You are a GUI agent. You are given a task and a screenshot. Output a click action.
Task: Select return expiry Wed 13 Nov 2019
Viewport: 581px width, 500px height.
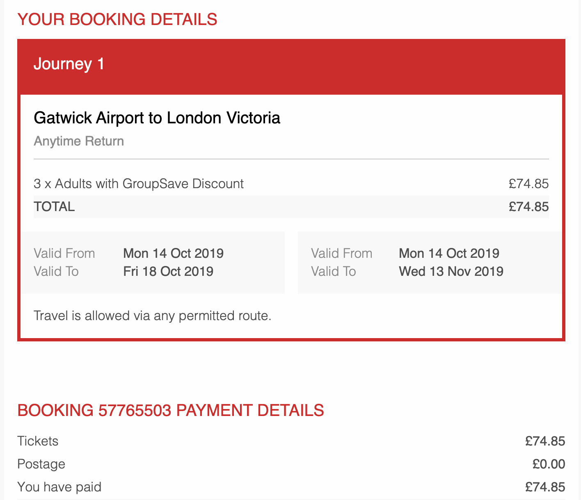click(451, 271)
